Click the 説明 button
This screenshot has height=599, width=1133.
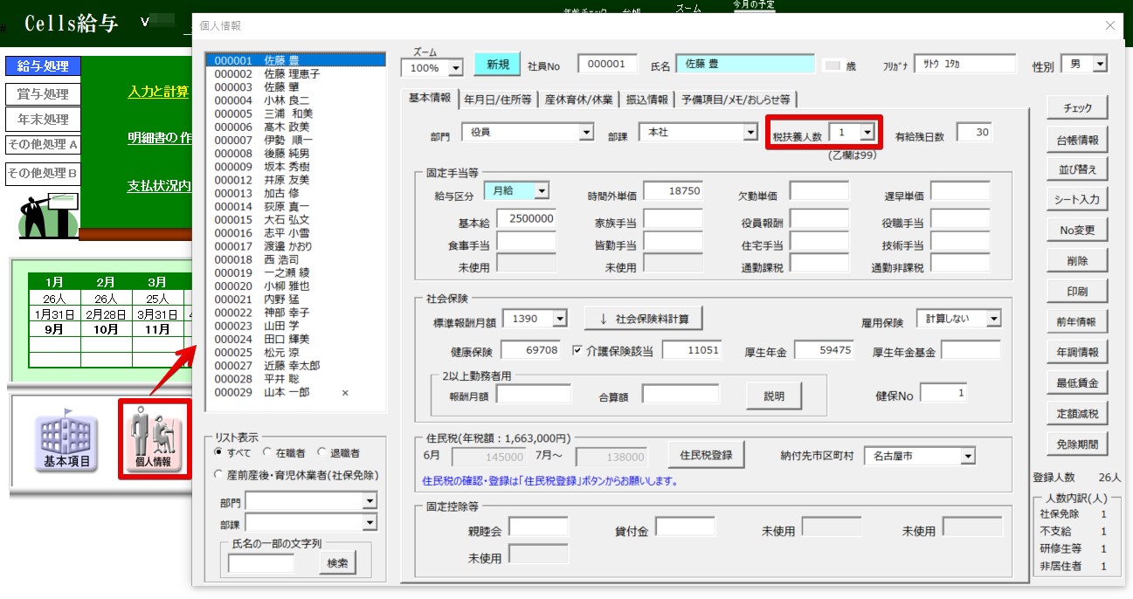tap(774, 396)
